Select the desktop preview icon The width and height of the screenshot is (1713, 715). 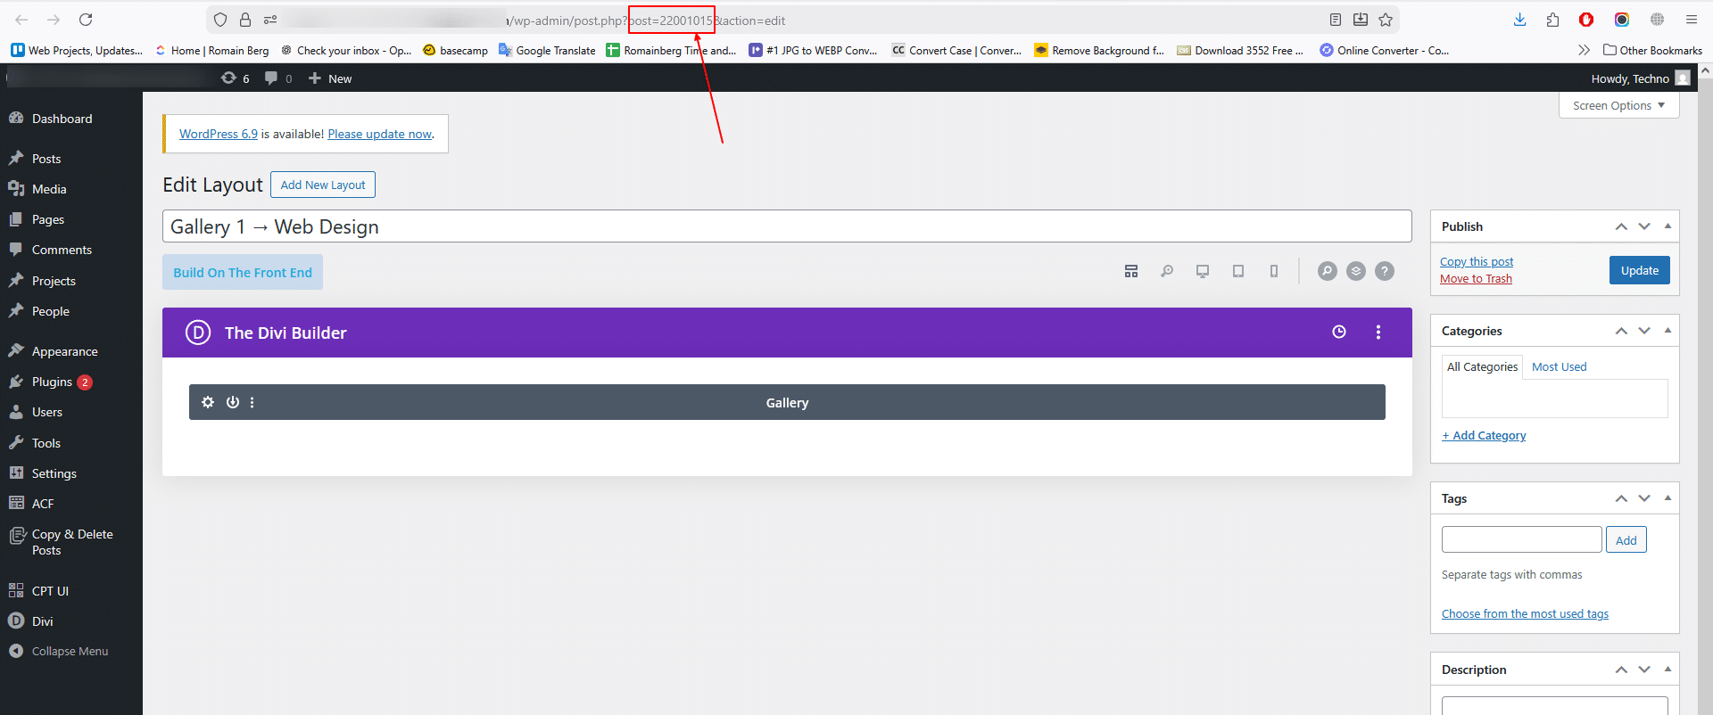pos(1203,271)
